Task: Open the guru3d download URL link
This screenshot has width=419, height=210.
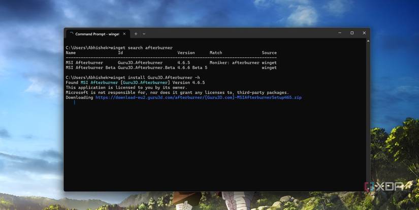Action: [x=199, y=98]
